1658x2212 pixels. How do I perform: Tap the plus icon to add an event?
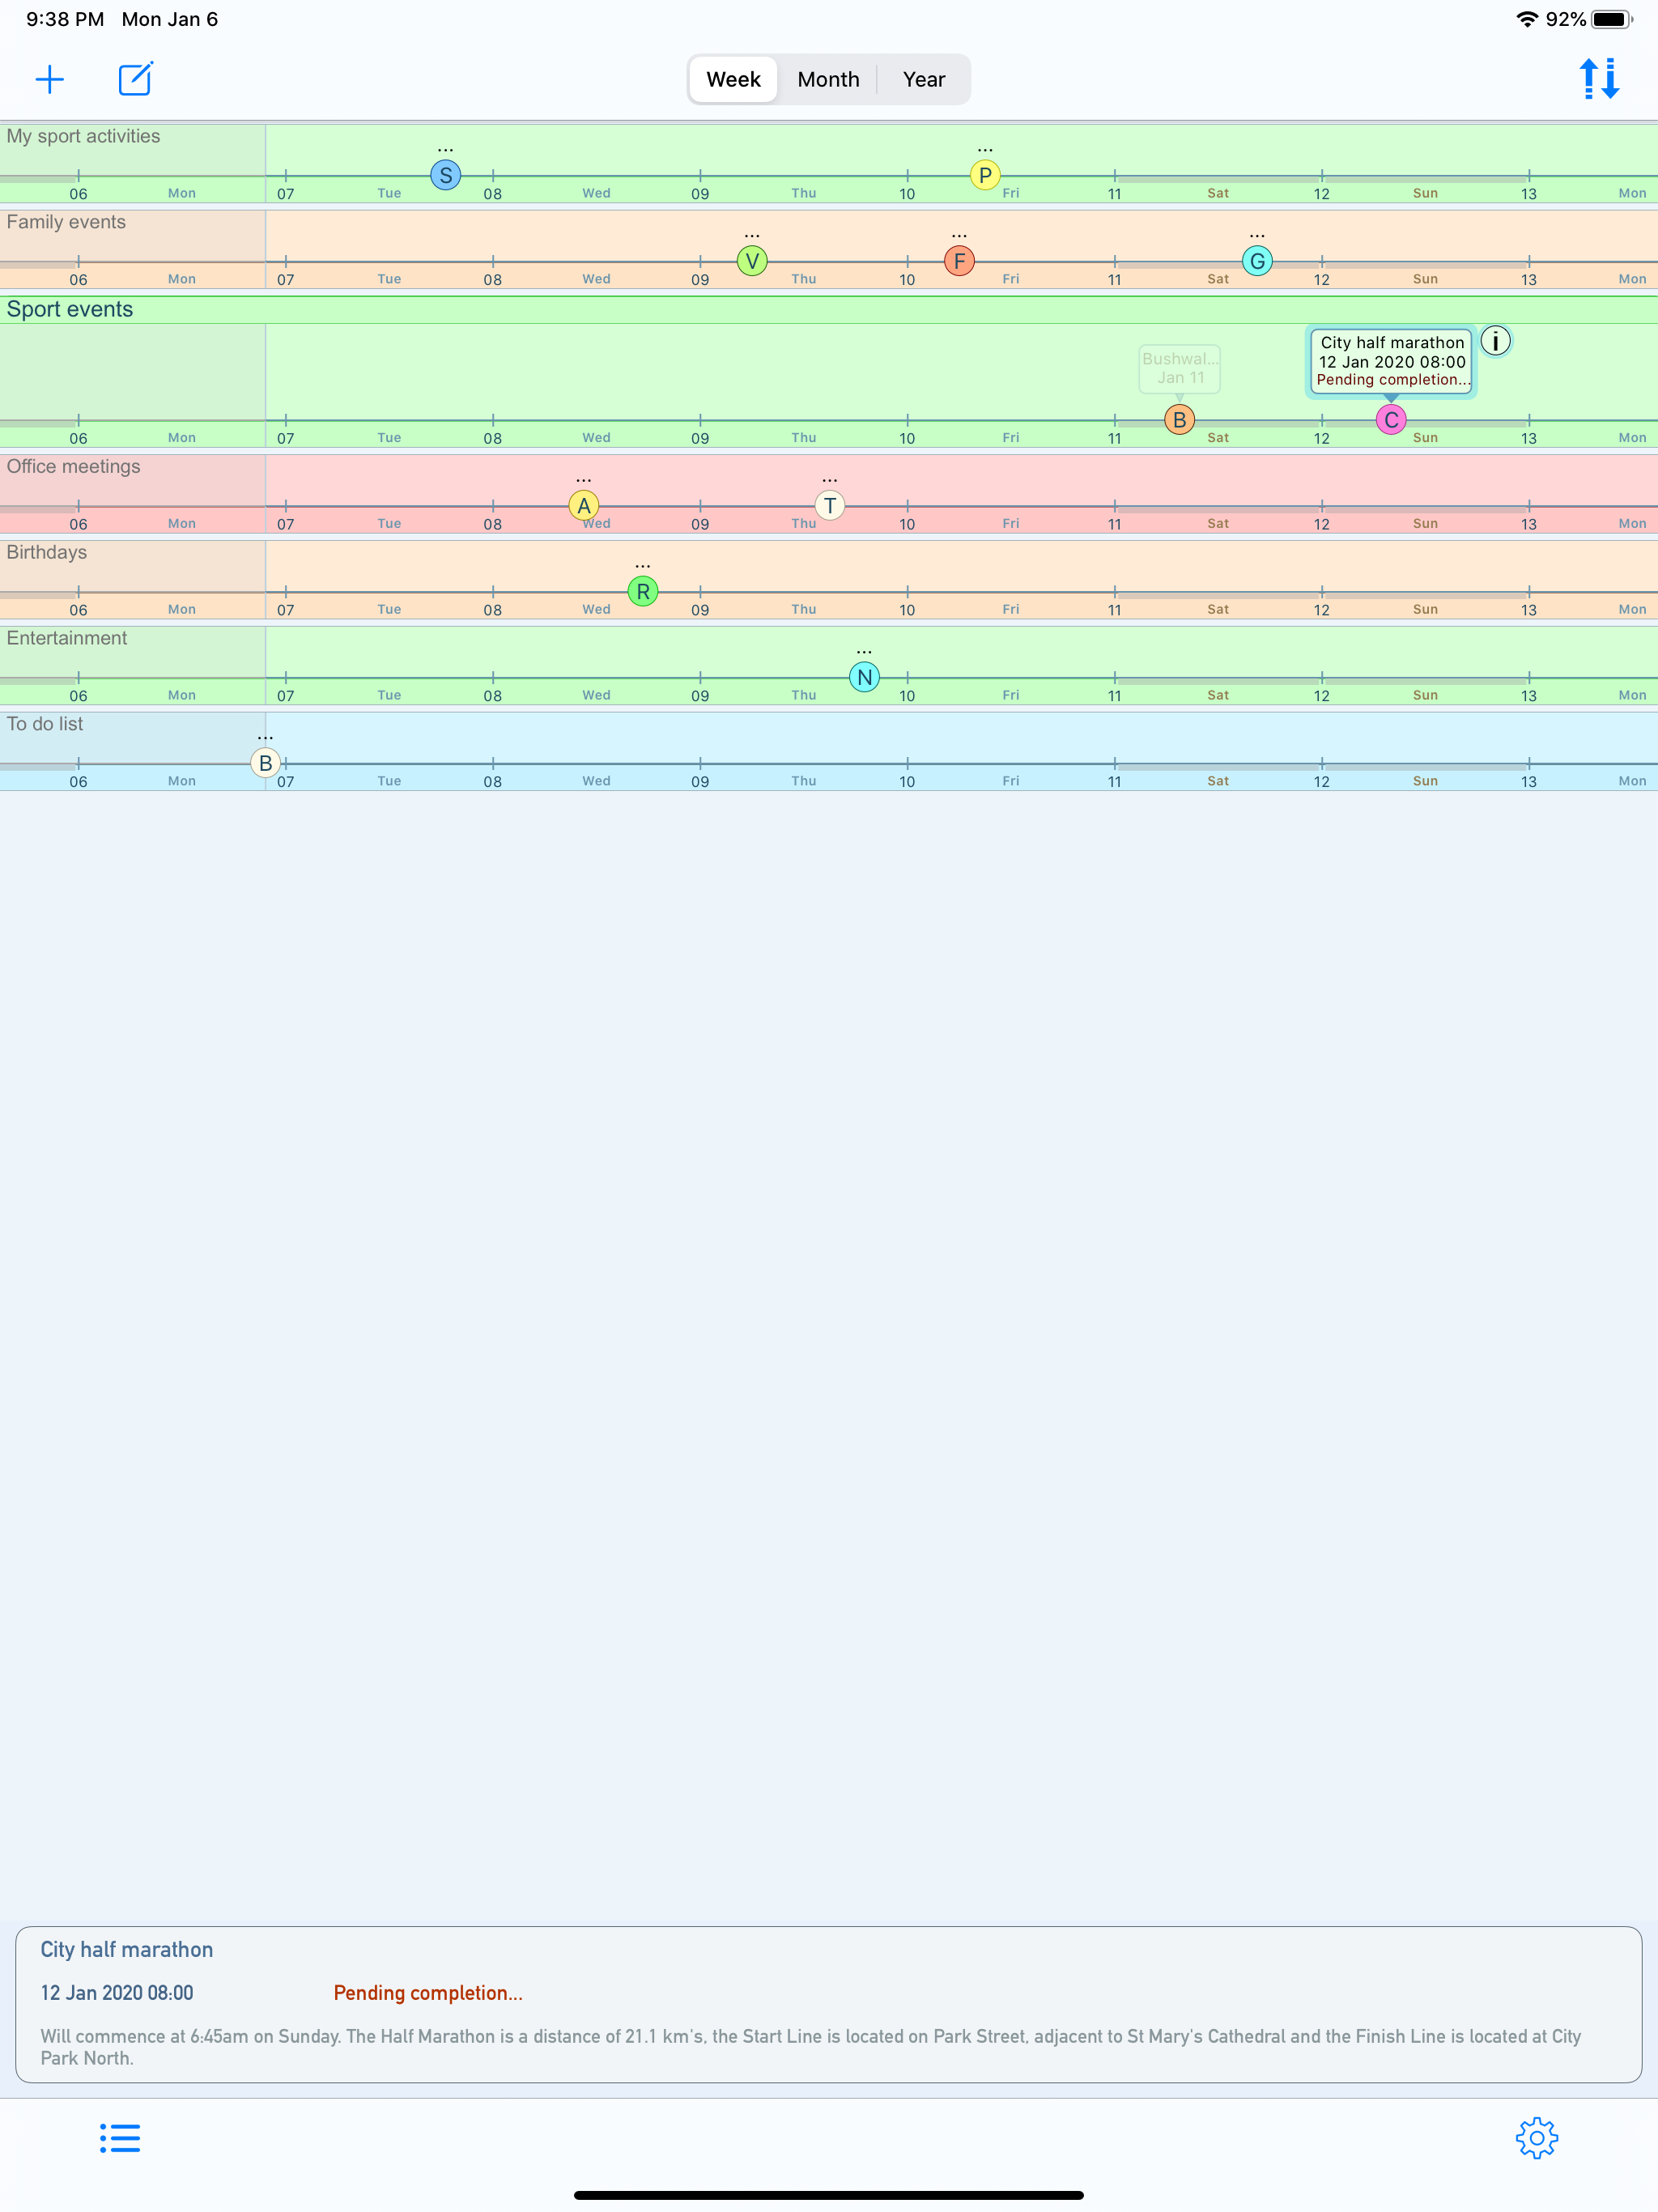pyautogui.click(x=50, y=79)
